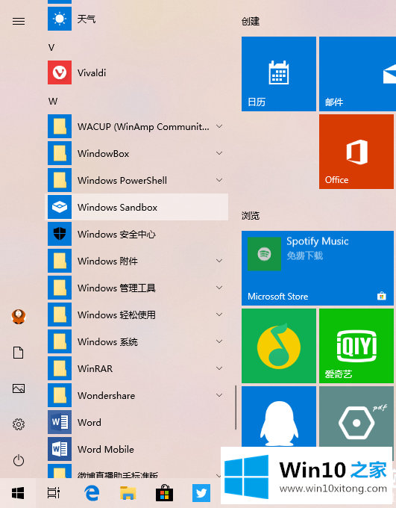The height and width of the screenshot is (508, 396).
Task: Click the app list scrollbar thumb
Action: point(236,408)
